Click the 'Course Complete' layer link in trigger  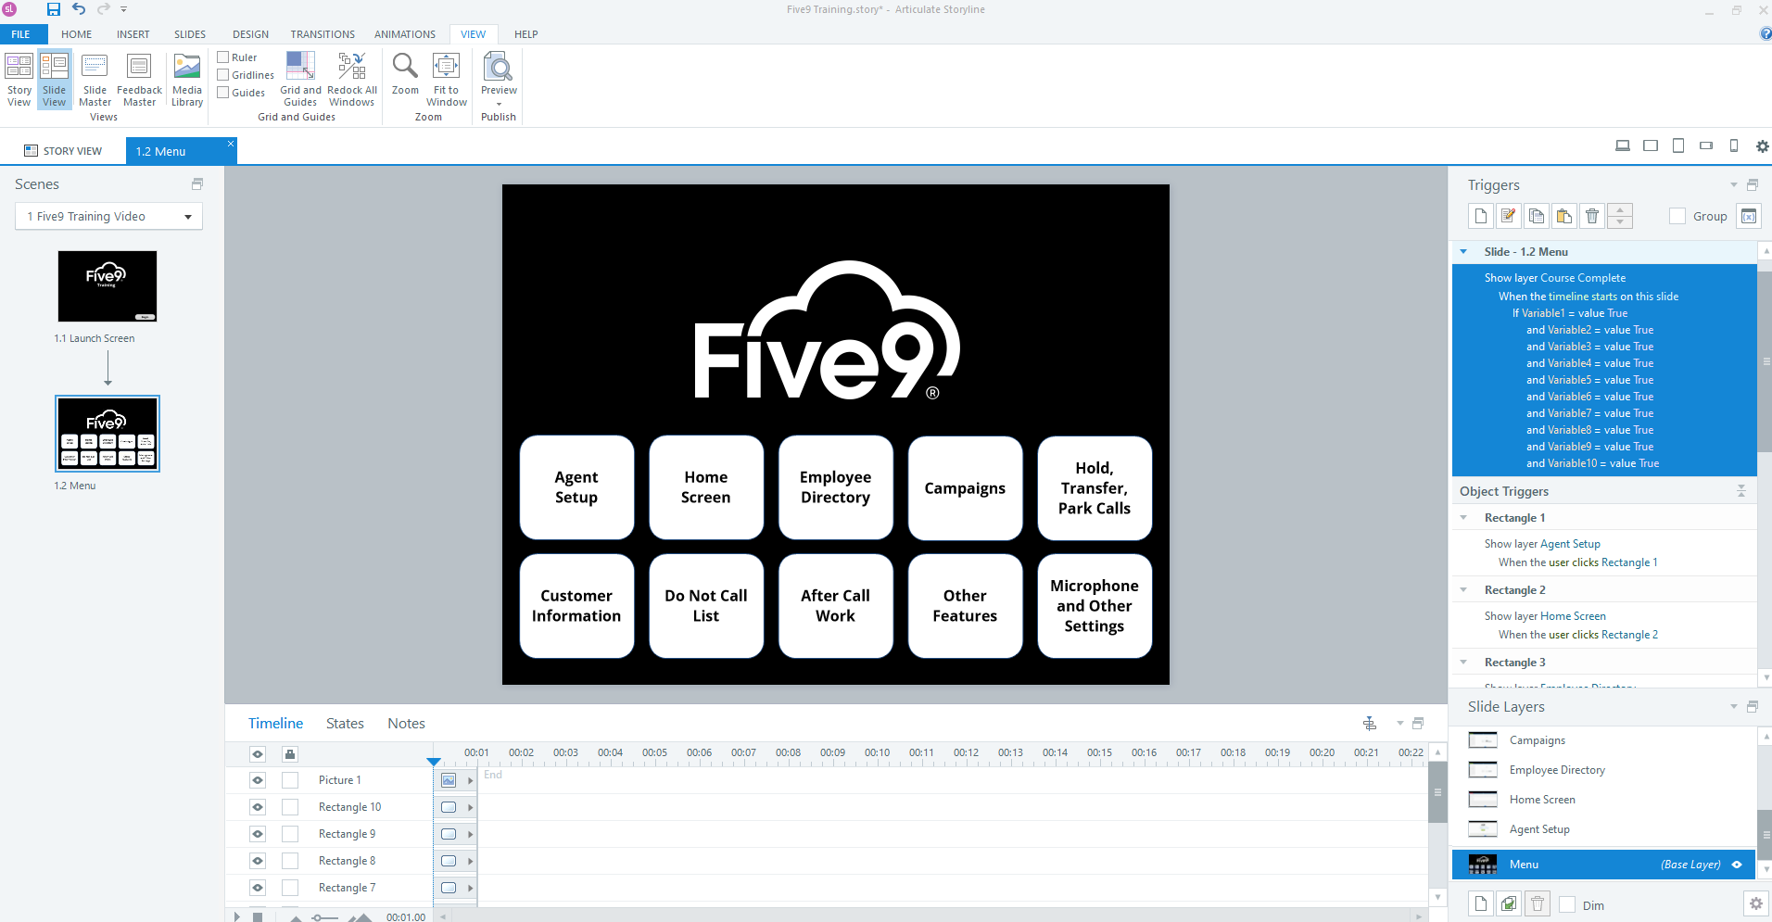point(1583,278)
